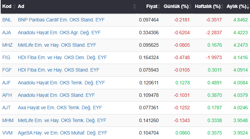The image size is (250, 139).
Task: Open the MHZ fund code link
Action: coord(7,45)
